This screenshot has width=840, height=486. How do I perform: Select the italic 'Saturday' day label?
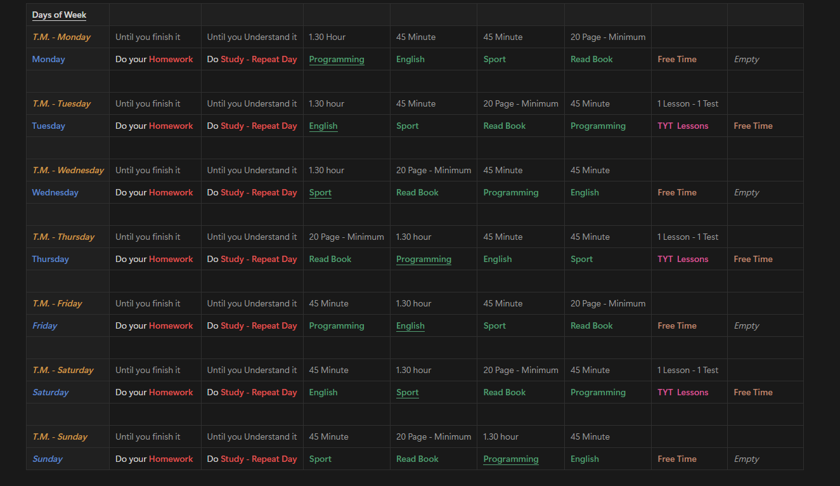[50, 392]
